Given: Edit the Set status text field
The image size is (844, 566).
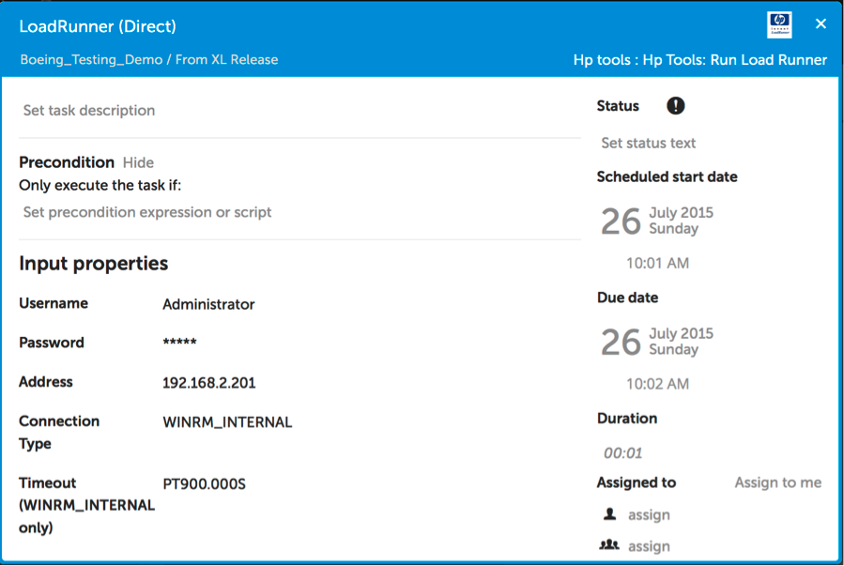Looking at the screenshot, I should coord(648,143).
